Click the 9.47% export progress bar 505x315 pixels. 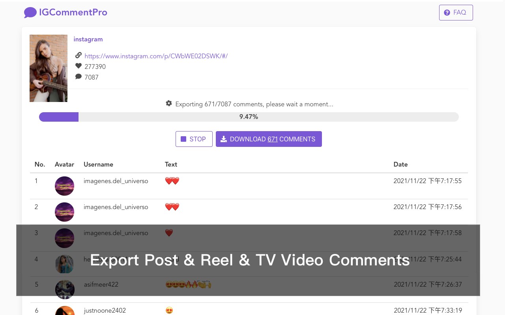pyautogui.click(x=249, y=117)
